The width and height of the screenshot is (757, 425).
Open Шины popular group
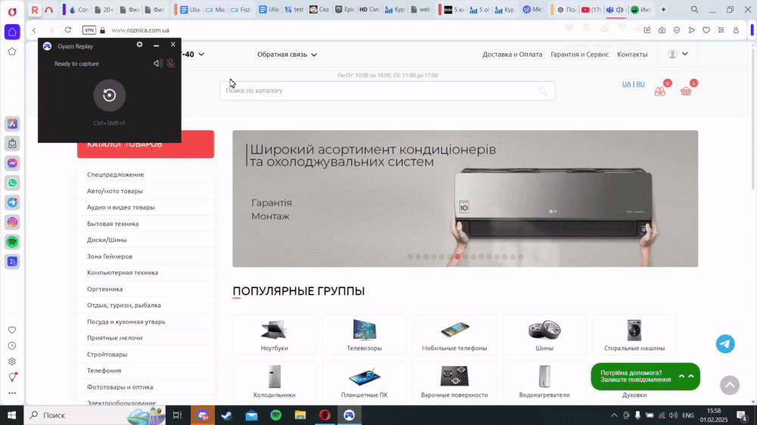tap(544, 335)
